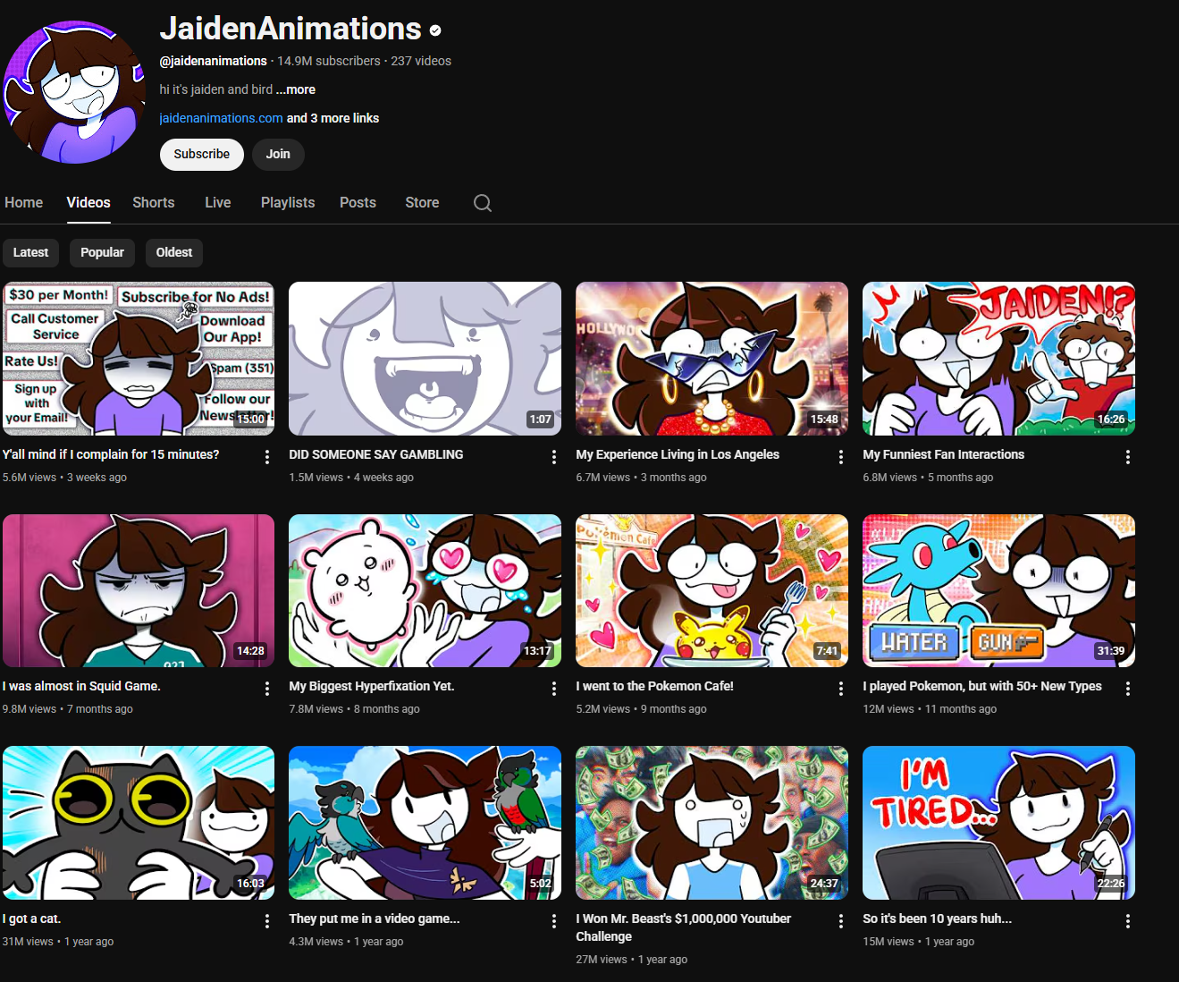The width and height of the screenshot is (1179, 982).
Task: Open the Store tab
Action: (x=422, y=203)
